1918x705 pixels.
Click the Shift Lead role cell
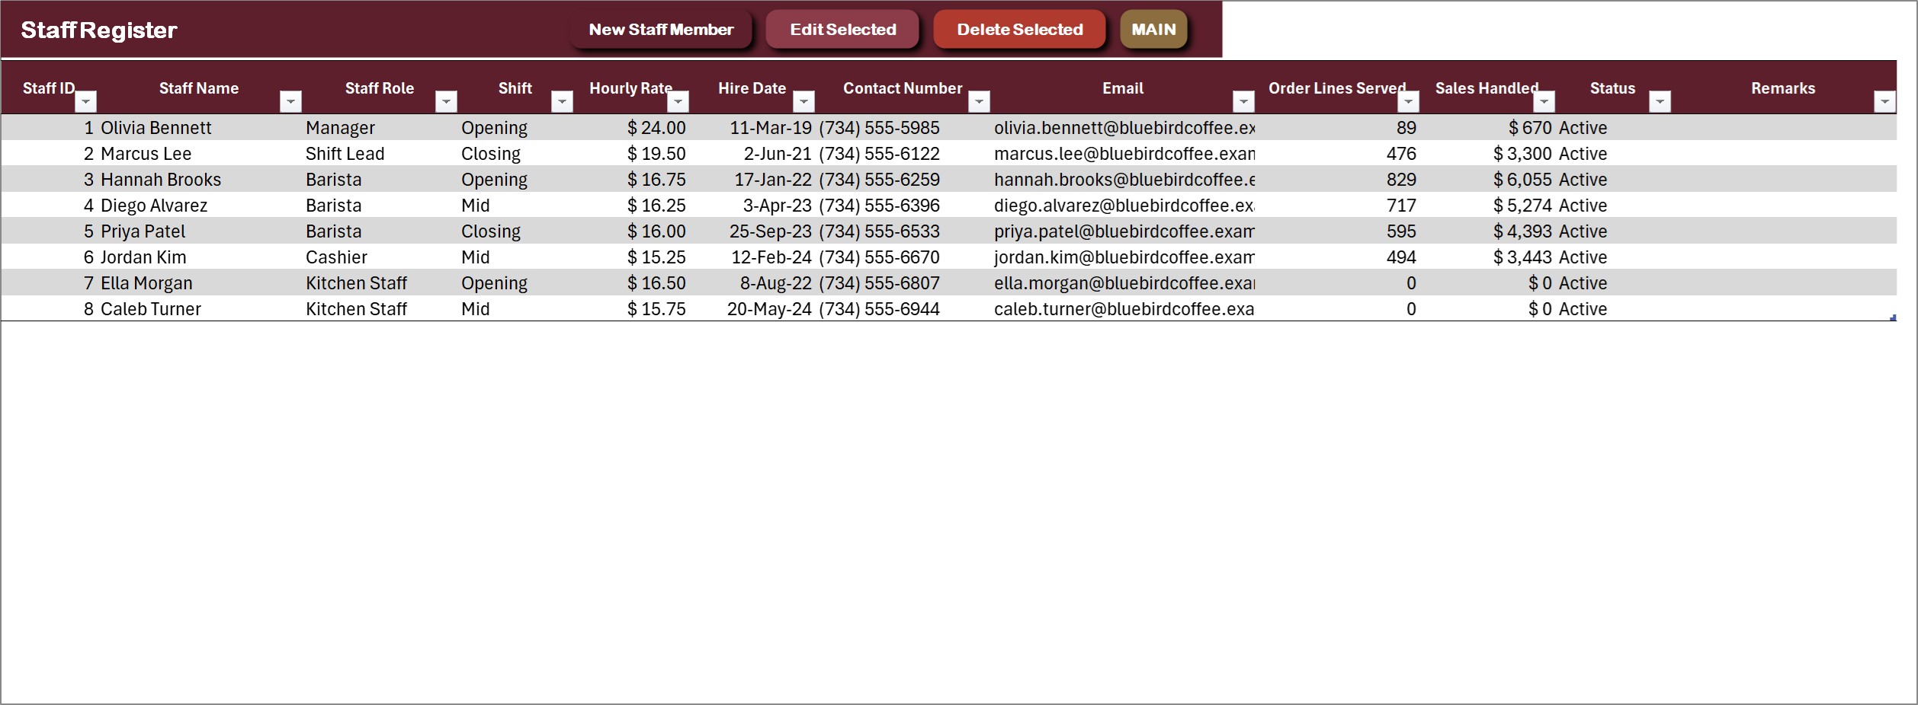pyautogui.click(x=380, y=154)
